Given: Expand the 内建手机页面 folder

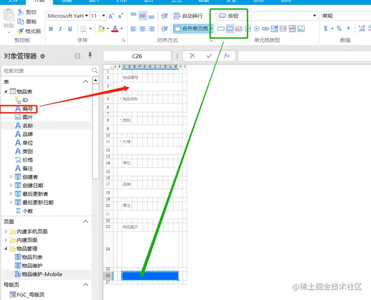Looking at the screenshot, I should coord(6,231).
